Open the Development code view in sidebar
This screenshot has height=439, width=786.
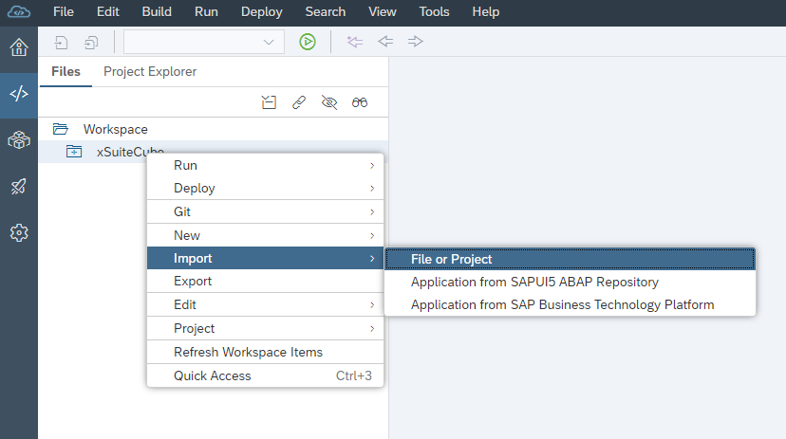coord(19,94)
